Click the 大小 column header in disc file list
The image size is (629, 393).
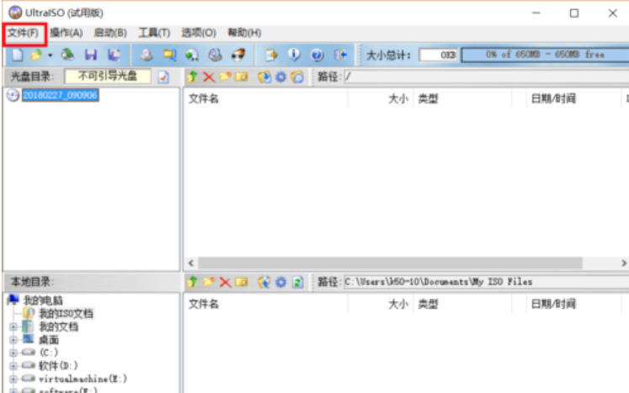click(397, 98)
